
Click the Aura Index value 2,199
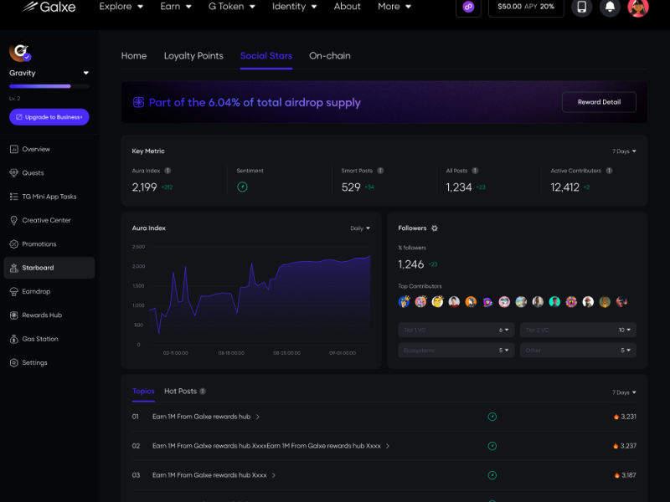144,187
